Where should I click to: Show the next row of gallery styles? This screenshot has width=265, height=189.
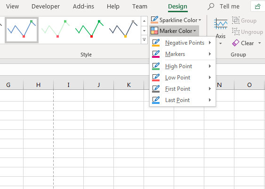pyautogui.click(x=144, y=31)
